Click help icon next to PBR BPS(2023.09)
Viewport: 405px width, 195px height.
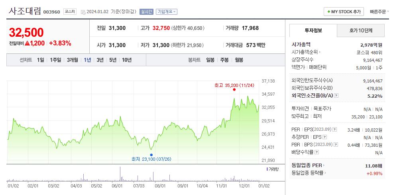tap(336, 145)
